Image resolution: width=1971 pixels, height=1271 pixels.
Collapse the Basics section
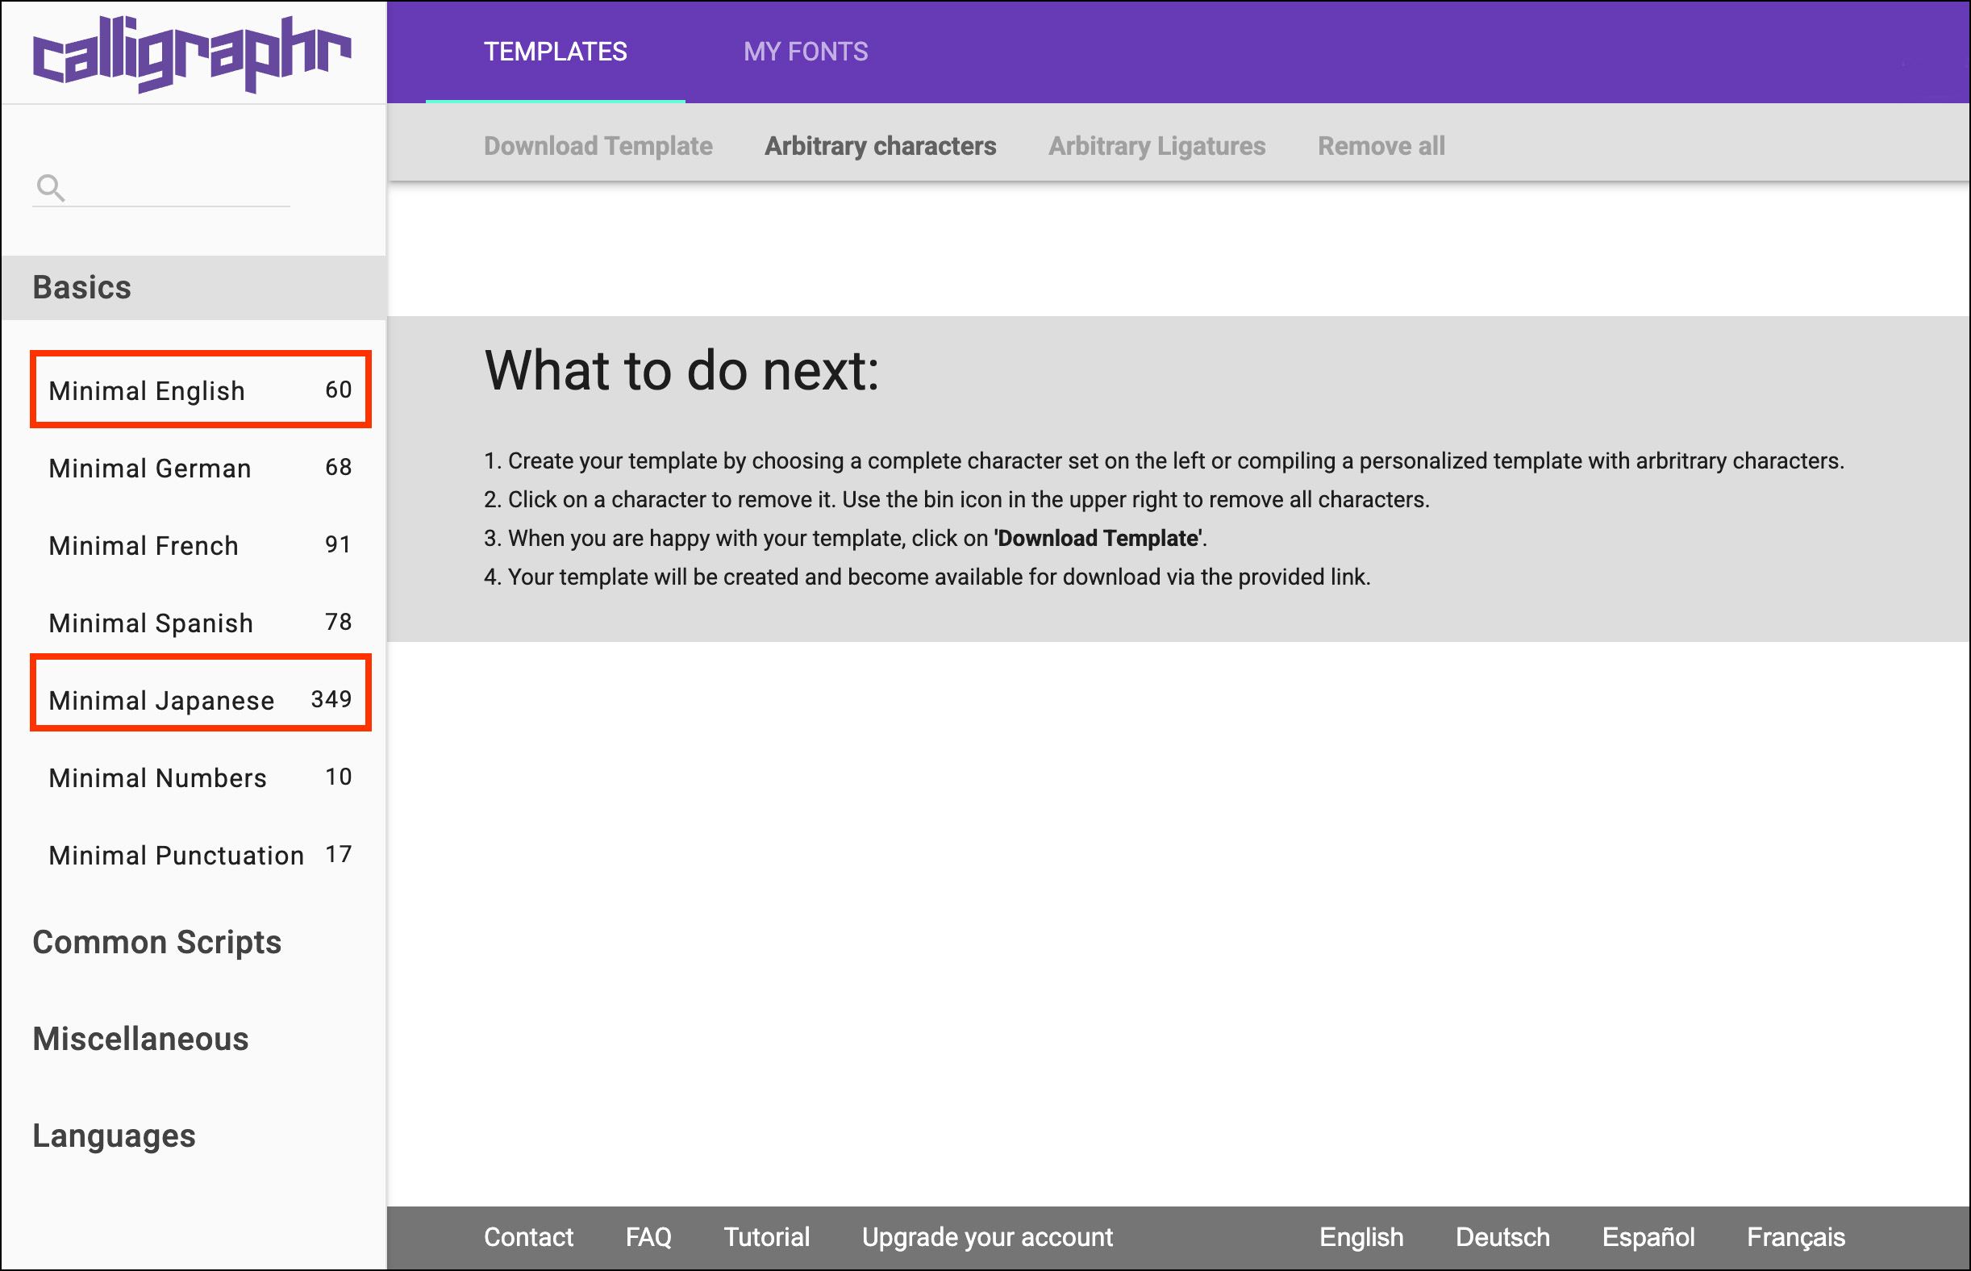coord(81,287)
